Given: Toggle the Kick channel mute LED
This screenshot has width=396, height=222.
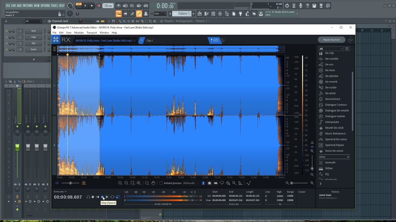Looking at the screenshot, I should pos(6,31).
